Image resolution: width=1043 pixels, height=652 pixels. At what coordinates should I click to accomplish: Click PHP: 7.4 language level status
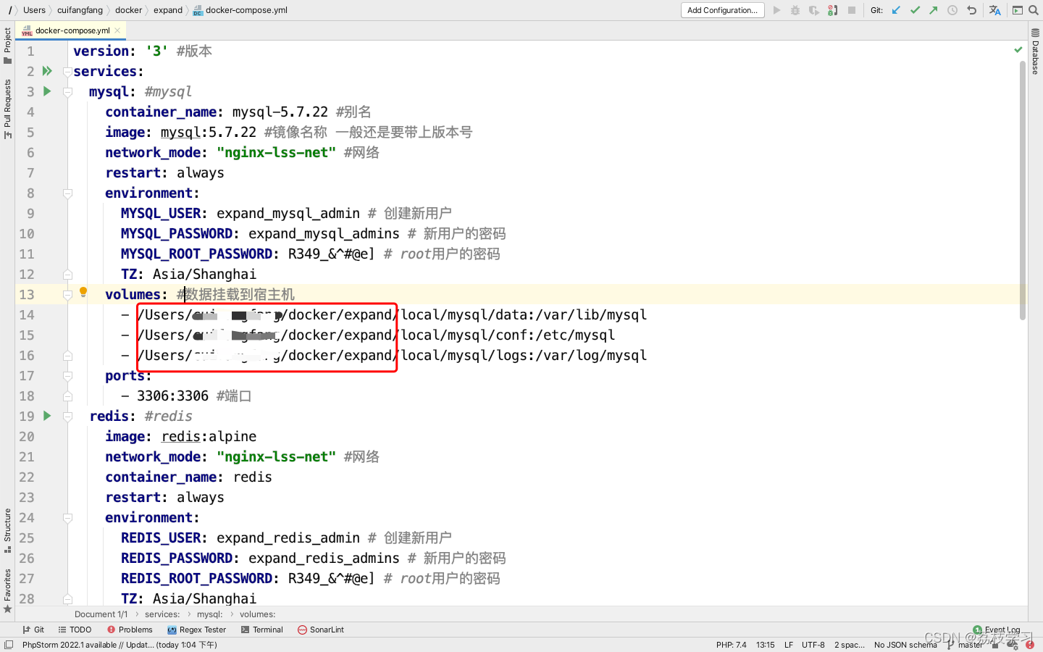tap(731, 645)
